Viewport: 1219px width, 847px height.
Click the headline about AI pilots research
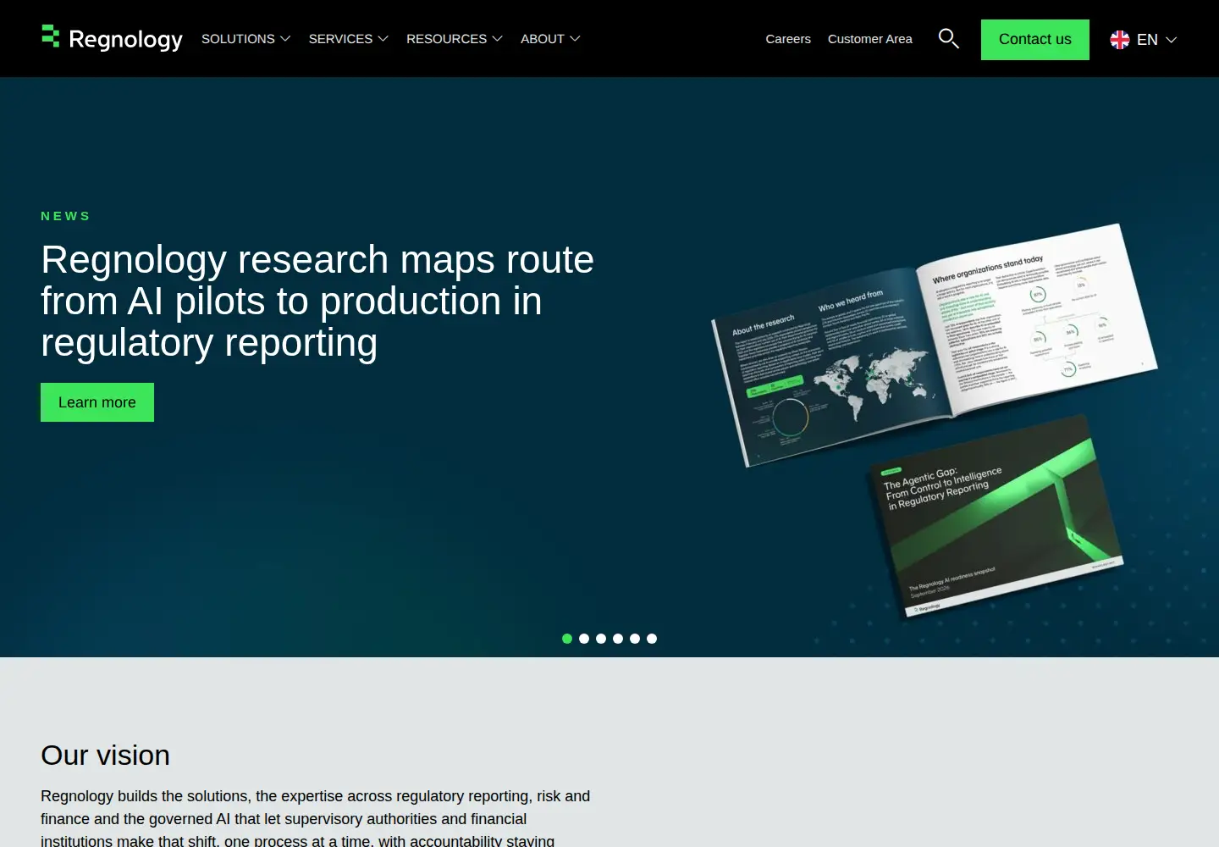[317, 302]
